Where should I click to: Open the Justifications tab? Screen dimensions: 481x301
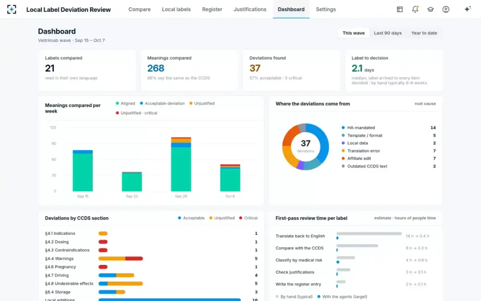tap(250, 9)
